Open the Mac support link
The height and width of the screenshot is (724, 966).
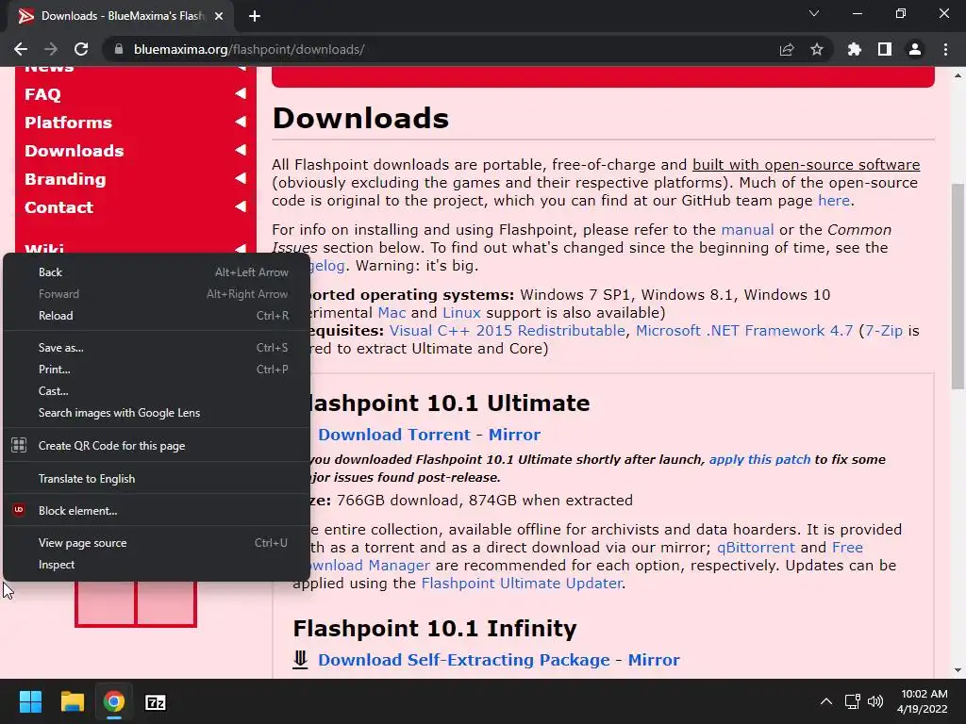pos(391,313)
